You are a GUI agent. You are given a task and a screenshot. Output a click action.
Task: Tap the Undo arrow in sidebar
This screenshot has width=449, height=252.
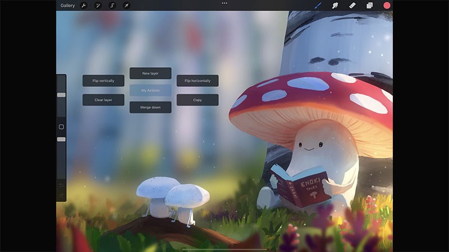point(61,185)
